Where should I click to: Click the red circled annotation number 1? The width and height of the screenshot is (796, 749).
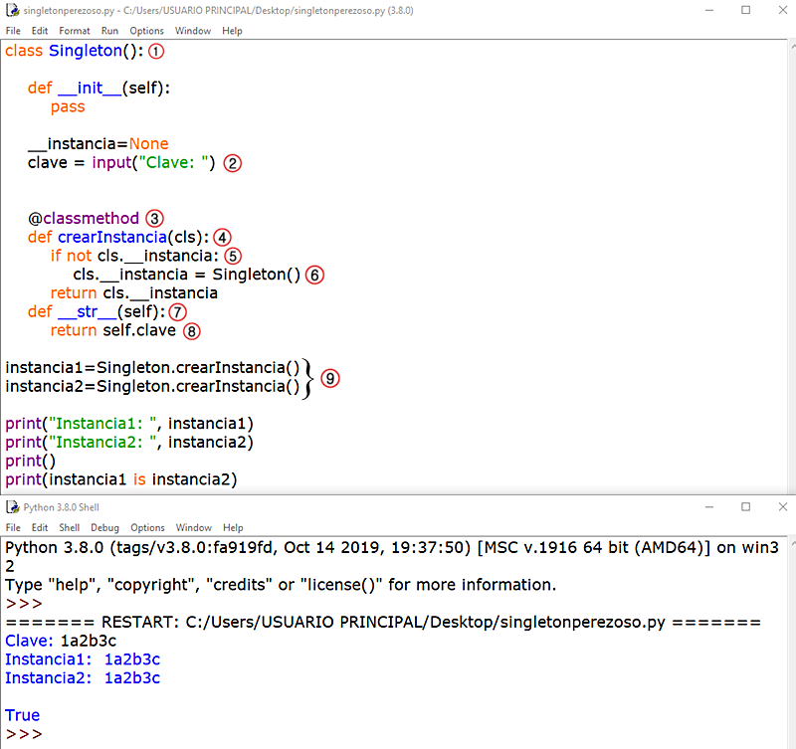(155, 50)
